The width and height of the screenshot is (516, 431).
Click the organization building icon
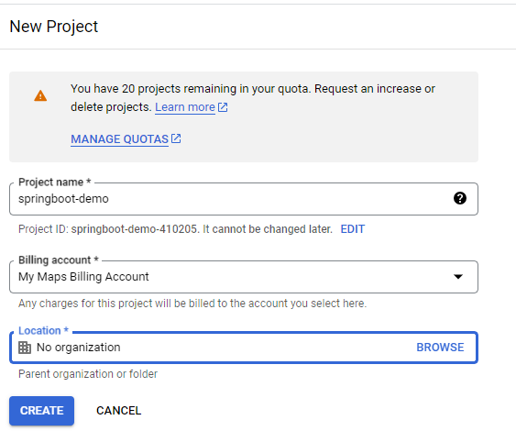pos(25,348)
